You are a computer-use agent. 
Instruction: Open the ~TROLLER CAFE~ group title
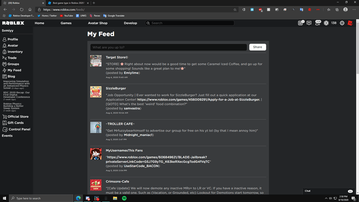click(120, 124)
